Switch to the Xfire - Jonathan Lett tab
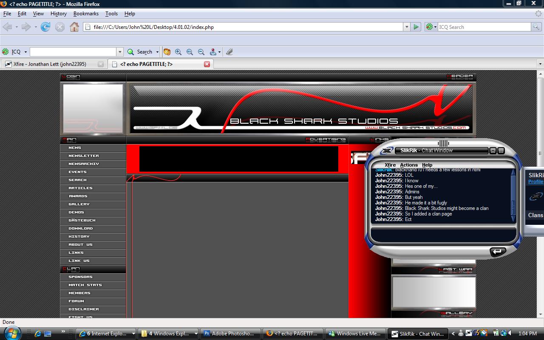The image size is (544, 340). point(50,64)
